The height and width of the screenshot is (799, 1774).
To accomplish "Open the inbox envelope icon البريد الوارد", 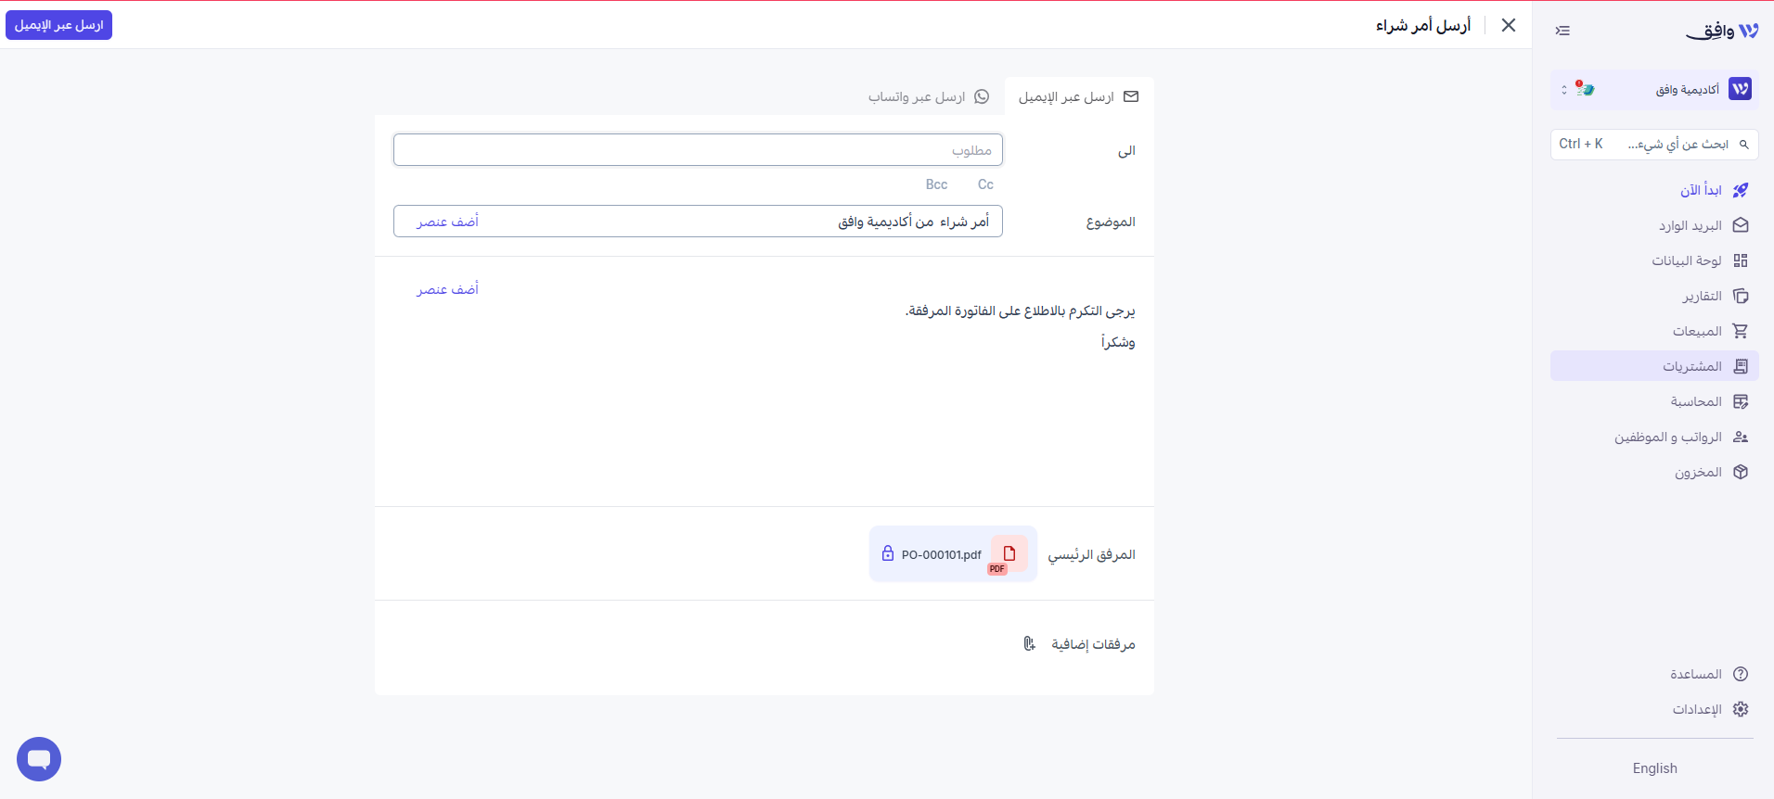I will point(1741,225).
